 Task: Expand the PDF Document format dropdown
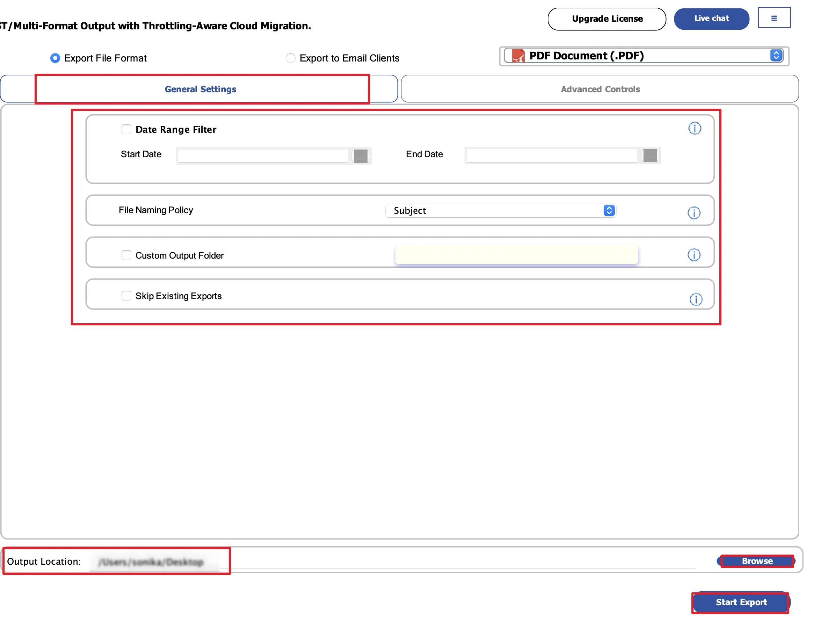[x=644, y=56]
